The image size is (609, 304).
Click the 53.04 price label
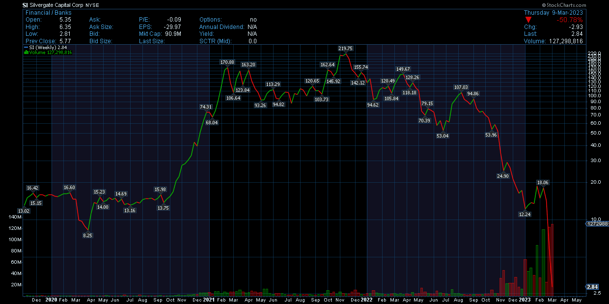(x=443, y=136)
